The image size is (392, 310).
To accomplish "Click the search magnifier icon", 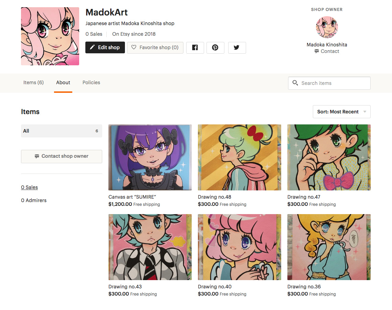I will point(295,83).
